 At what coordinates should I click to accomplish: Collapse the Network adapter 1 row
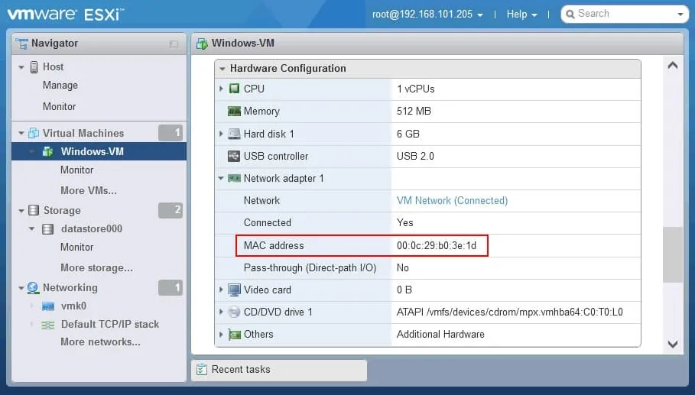(x=222, y=178)
